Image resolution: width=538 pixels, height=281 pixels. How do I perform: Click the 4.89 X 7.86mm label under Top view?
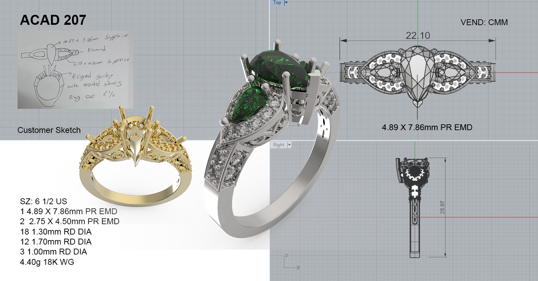click(x=427, y=127)
